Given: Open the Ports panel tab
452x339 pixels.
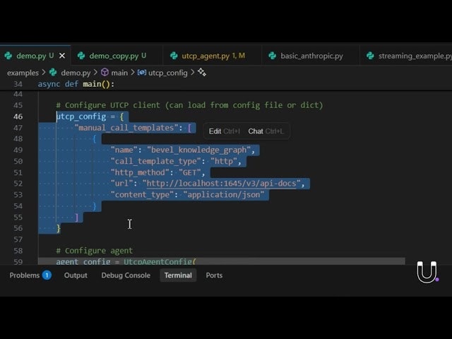Looking at the screenshot, I should [214, 275].
